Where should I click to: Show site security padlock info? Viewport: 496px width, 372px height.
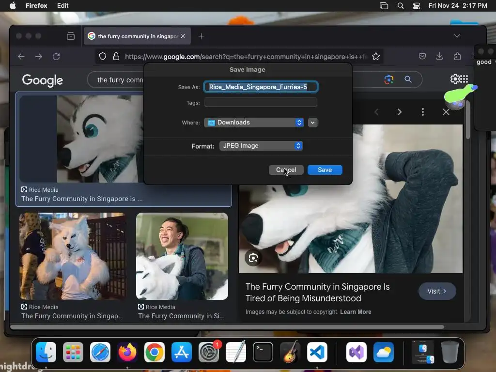click(116, 56)
